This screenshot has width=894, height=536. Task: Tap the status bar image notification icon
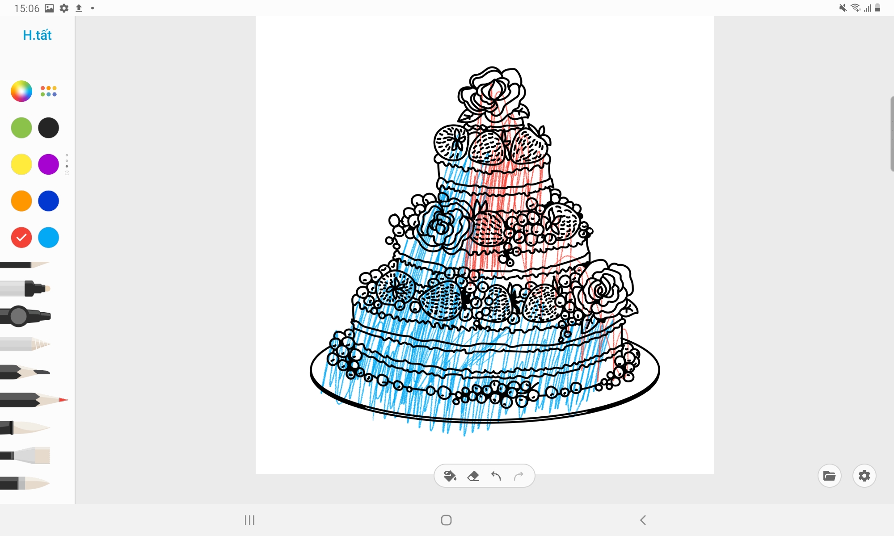50,8
